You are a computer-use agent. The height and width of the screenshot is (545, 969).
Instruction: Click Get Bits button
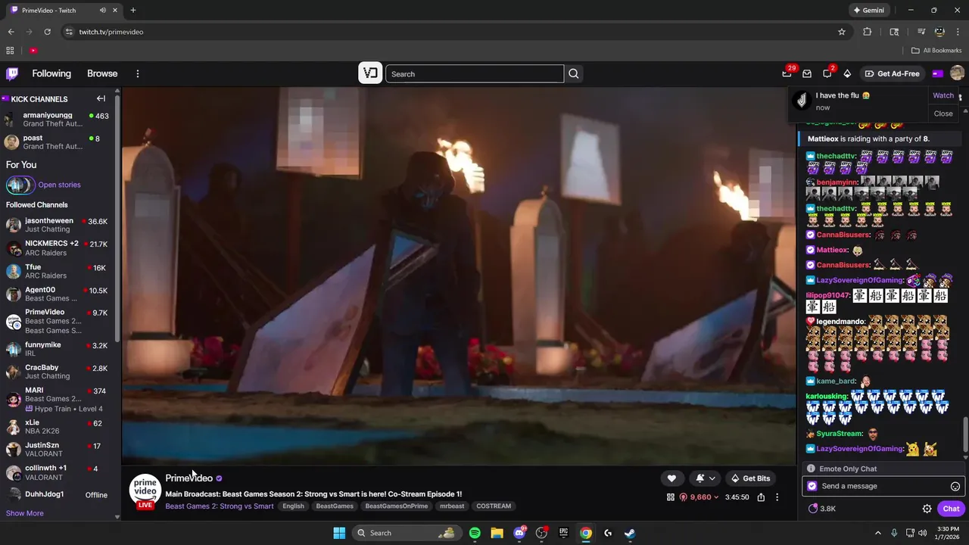[x=749, y=478]
